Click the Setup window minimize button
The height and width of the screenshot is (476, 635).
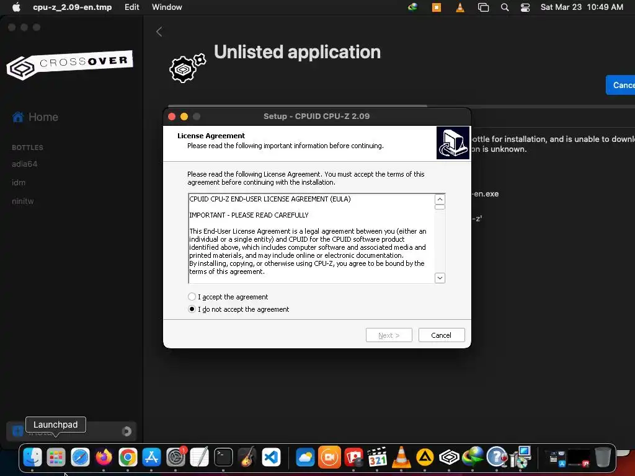click(x=184, y=117)
